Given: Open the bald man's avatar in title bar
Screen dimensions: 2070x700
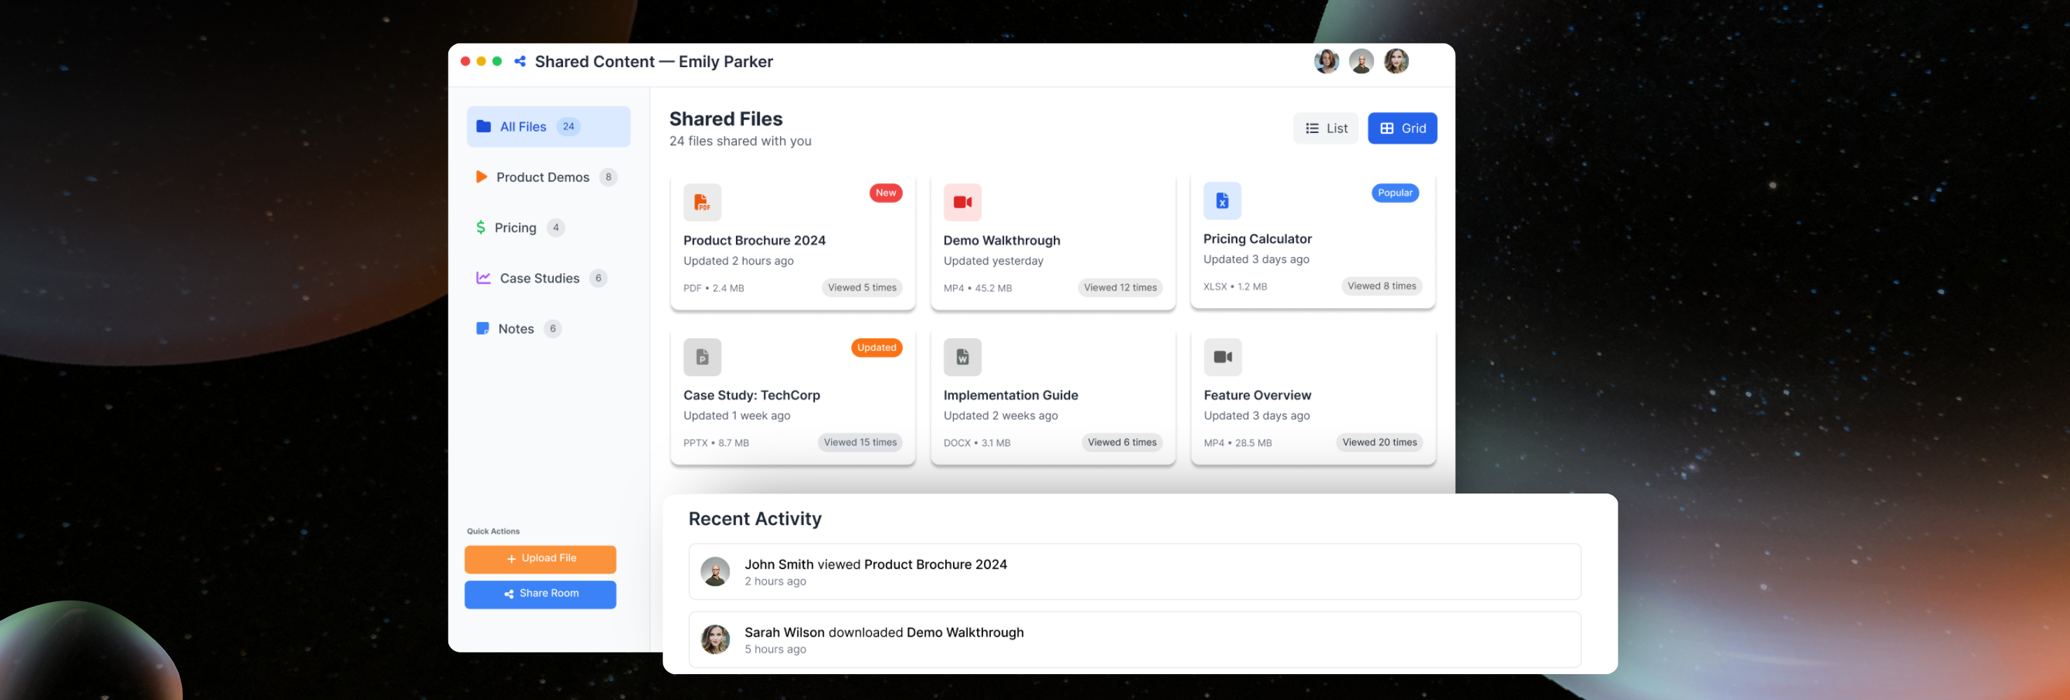Looking at the screenshot, I should 1361,61.
